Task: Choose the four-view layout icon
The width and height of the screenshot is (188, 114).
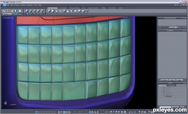Action: coord(39,112)
